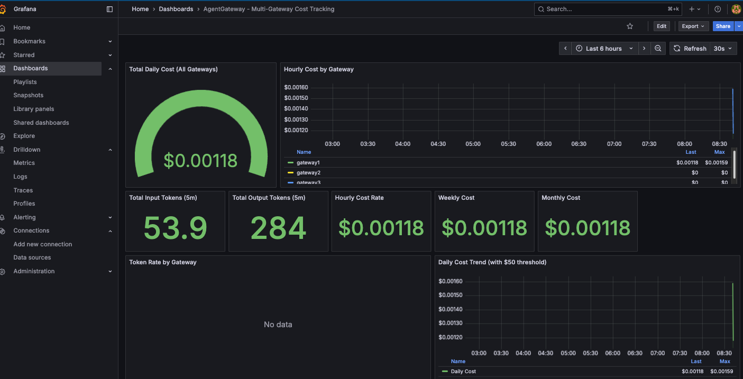The width and height of the screenshot is (743, 379).
Task: Click the Search input field
Action: coord(607,9)
